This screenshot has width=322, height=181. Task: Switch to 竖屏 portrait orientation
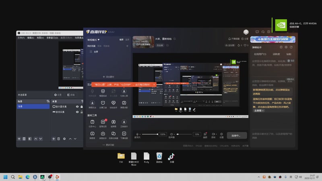point(127,39)
